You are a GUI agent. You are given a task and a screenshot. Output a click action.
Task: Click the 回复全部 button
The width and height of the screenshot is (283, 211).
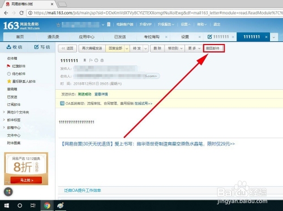[x=115, y=49]
